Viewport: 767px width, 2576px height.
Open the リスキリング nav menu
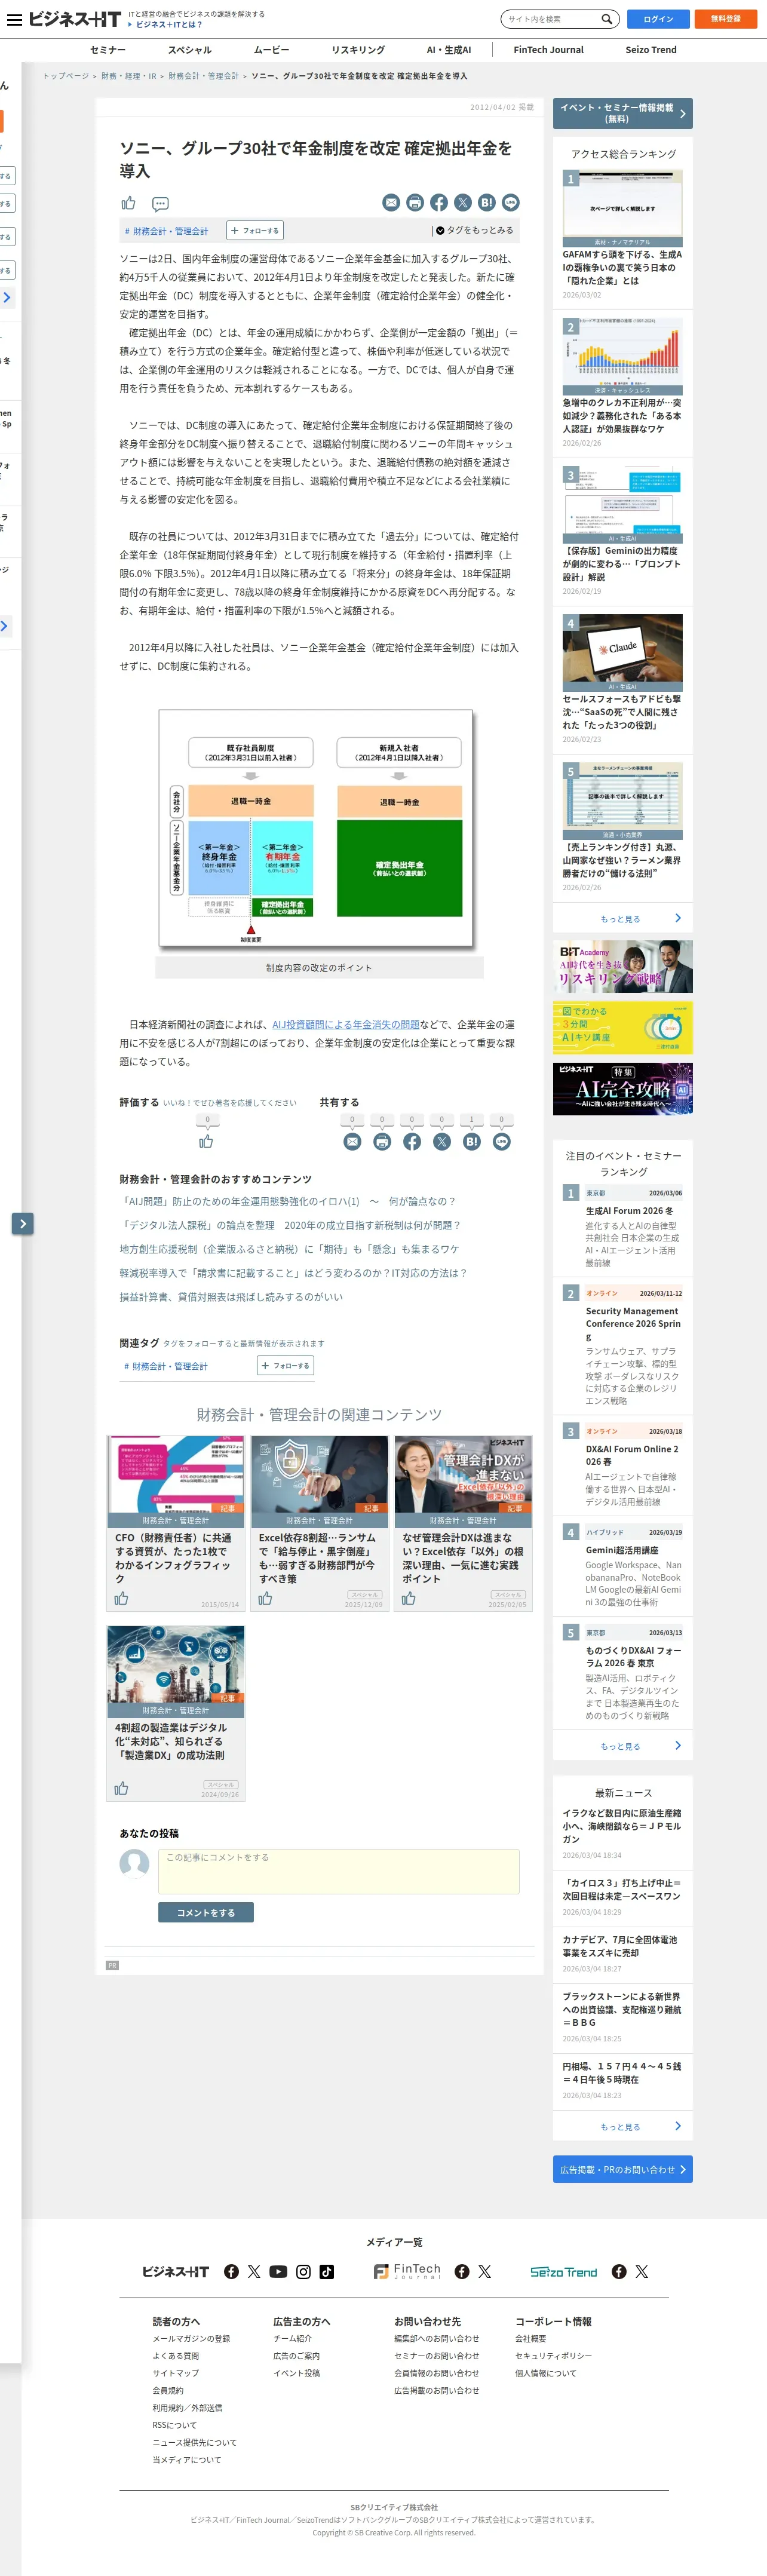[358, 49]
